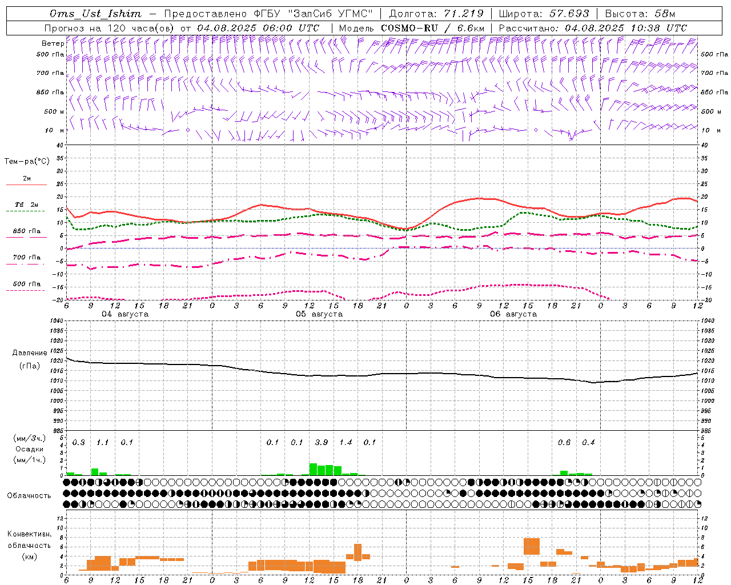
Task: Click the (мм/1ч.) hourly precipitation label
Action: point(30,459)
